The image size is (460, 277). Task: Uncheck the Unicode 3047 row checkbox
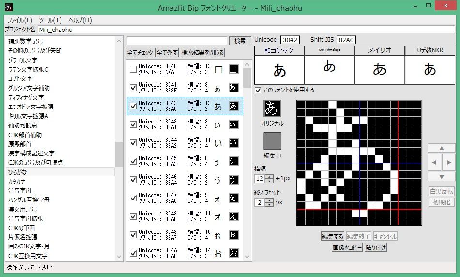[x=133, y=198]
